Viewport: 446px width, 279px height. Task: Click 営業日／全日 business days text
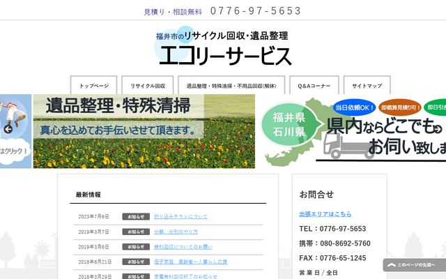(x=318, y=273)
